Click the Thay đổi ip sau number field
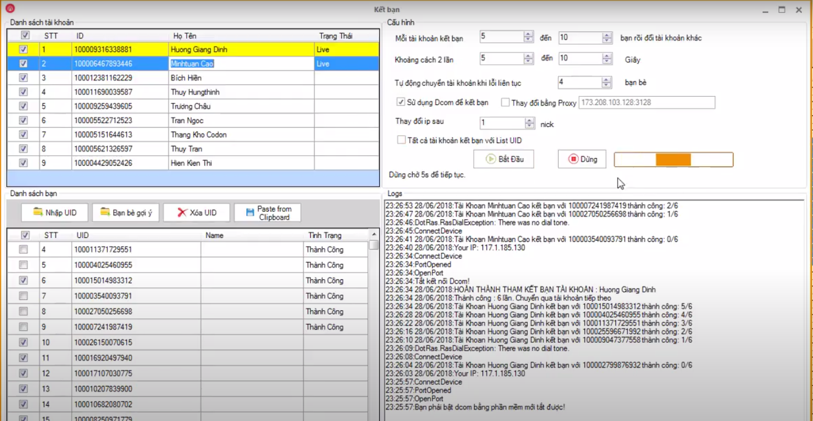This screenshot has width=813, height=421. click(x=502, y=123)
